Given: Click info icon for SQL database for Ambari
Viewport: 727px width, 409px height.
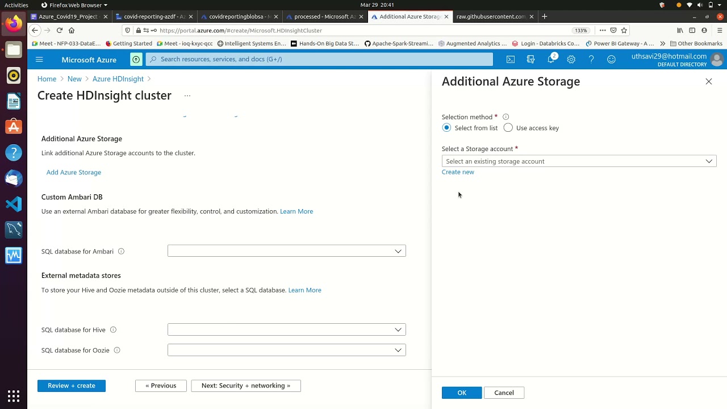Looking at the screenshot, I should click(x=121, y=251).
